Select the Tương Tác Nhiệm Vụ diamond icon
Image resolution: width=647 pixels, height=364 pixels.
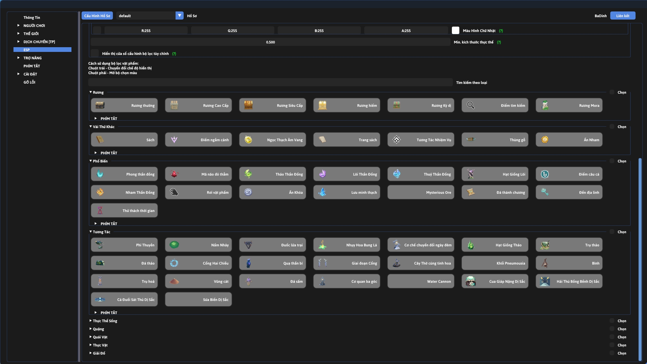(x=396, y=140)
